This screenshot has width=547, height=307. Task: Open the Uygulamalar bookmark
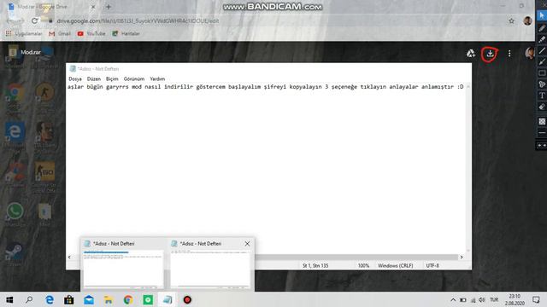pos(24,33)
